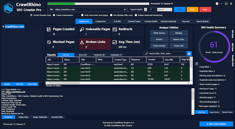Switch to the Security Data tab
Viewport: 235px width, 129px height.
(57, 117)
